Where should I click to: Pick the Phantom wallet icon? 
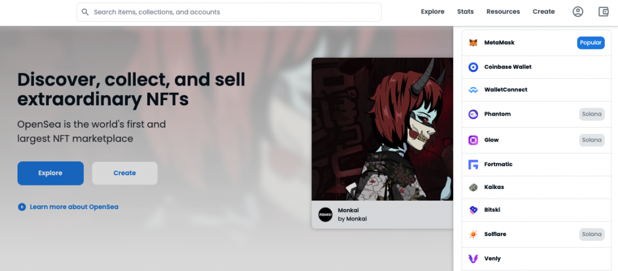(x=473, y=114)
